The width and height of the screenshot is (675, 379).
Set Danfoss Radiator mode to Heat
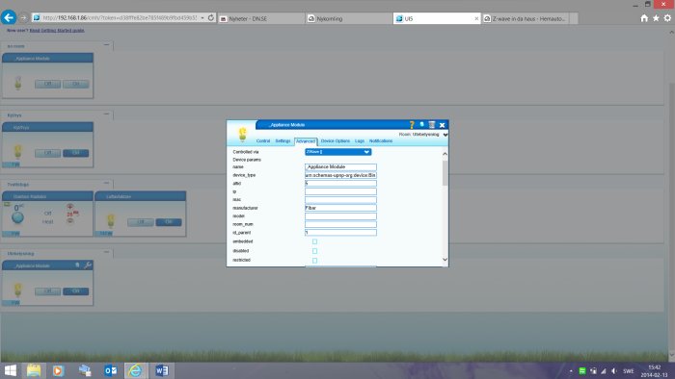point(48,222)
